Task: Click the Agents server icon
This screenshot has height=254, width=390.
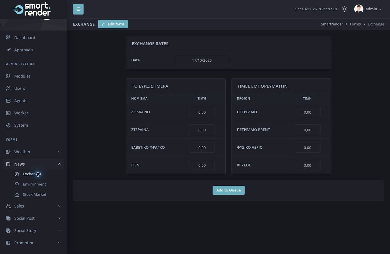Action: pyautogui.click(x=8, y=101)
